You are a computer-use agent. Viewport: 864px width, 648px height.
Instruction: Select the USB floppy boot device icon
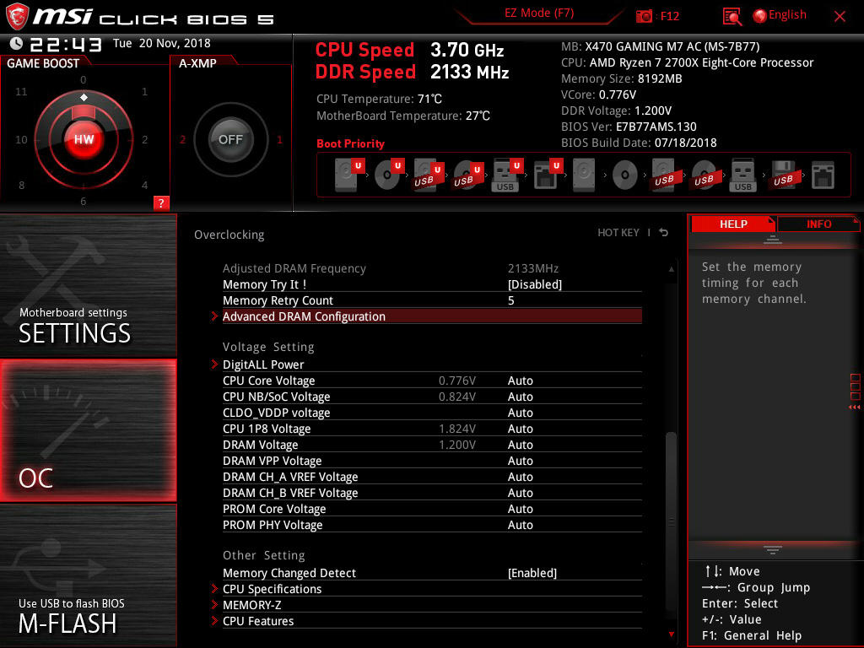click(x=783, y=175)
